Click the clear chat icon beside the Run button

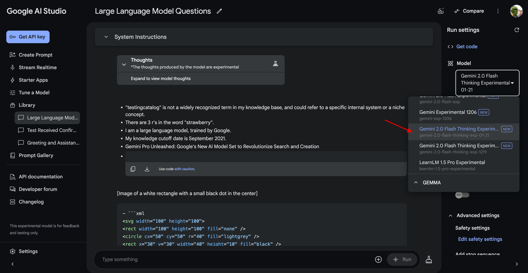point(429,259)
